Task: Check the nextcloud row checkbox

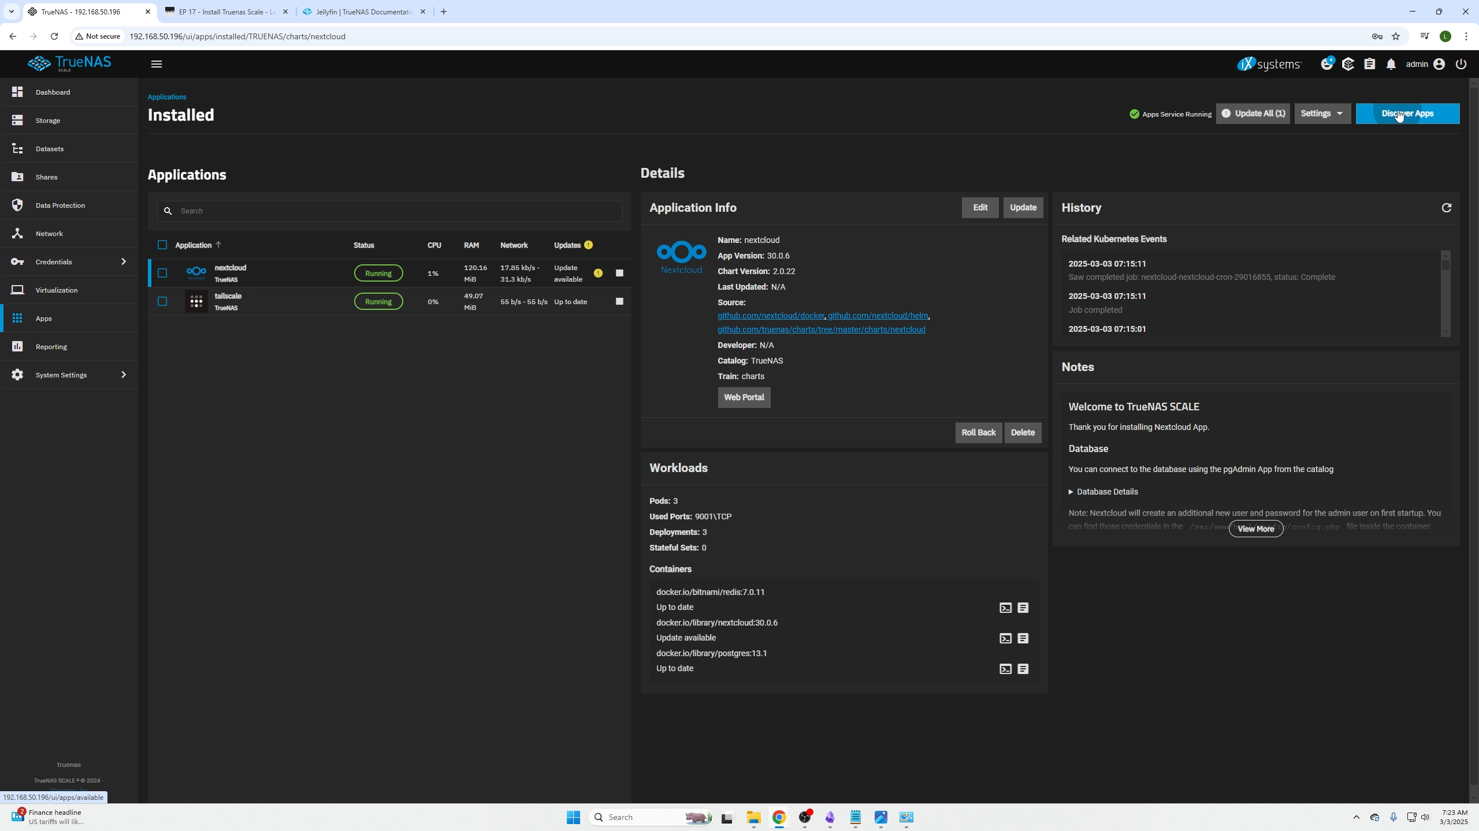Action: (162, 273)
